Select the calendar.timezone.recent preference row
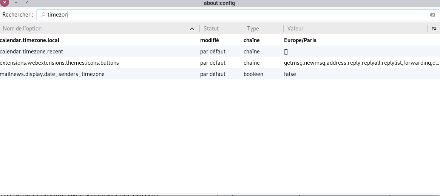Image resolution: width=440 pixels, height=196 pixels. [32, 52]
